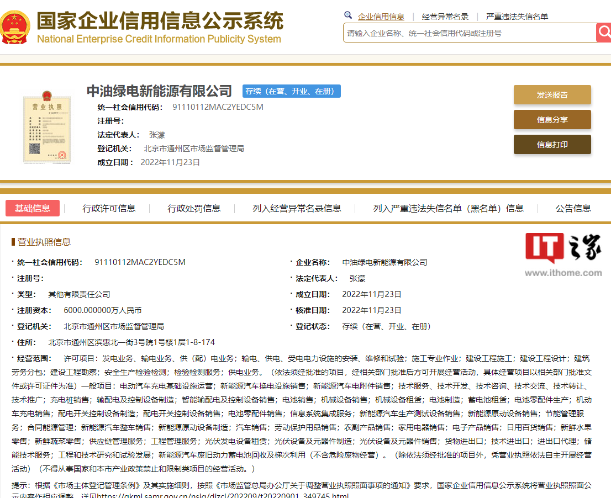Click the 经营范围 label

point(34,358)
